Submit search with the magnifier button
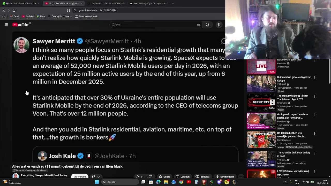 (207, 25)
